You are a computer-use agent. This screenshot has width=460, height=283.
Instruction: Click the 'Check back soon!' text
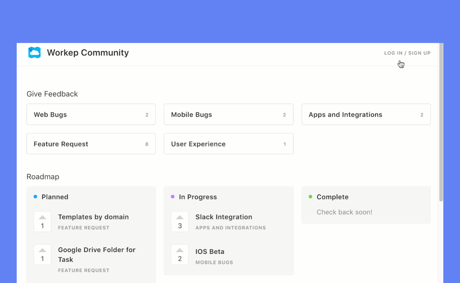345,212
